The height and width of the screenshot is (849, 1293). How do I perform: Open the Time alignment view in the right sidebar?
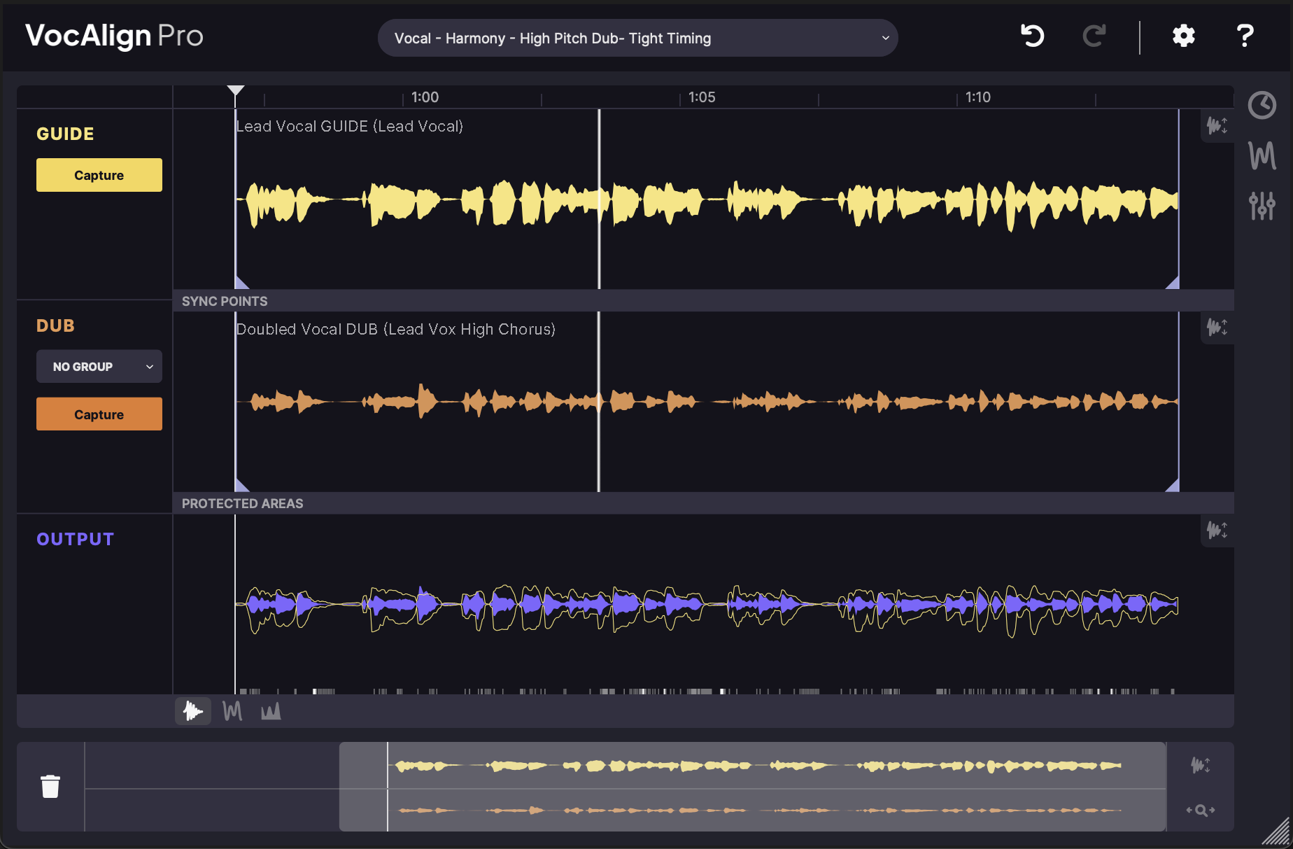(1262, 105)
